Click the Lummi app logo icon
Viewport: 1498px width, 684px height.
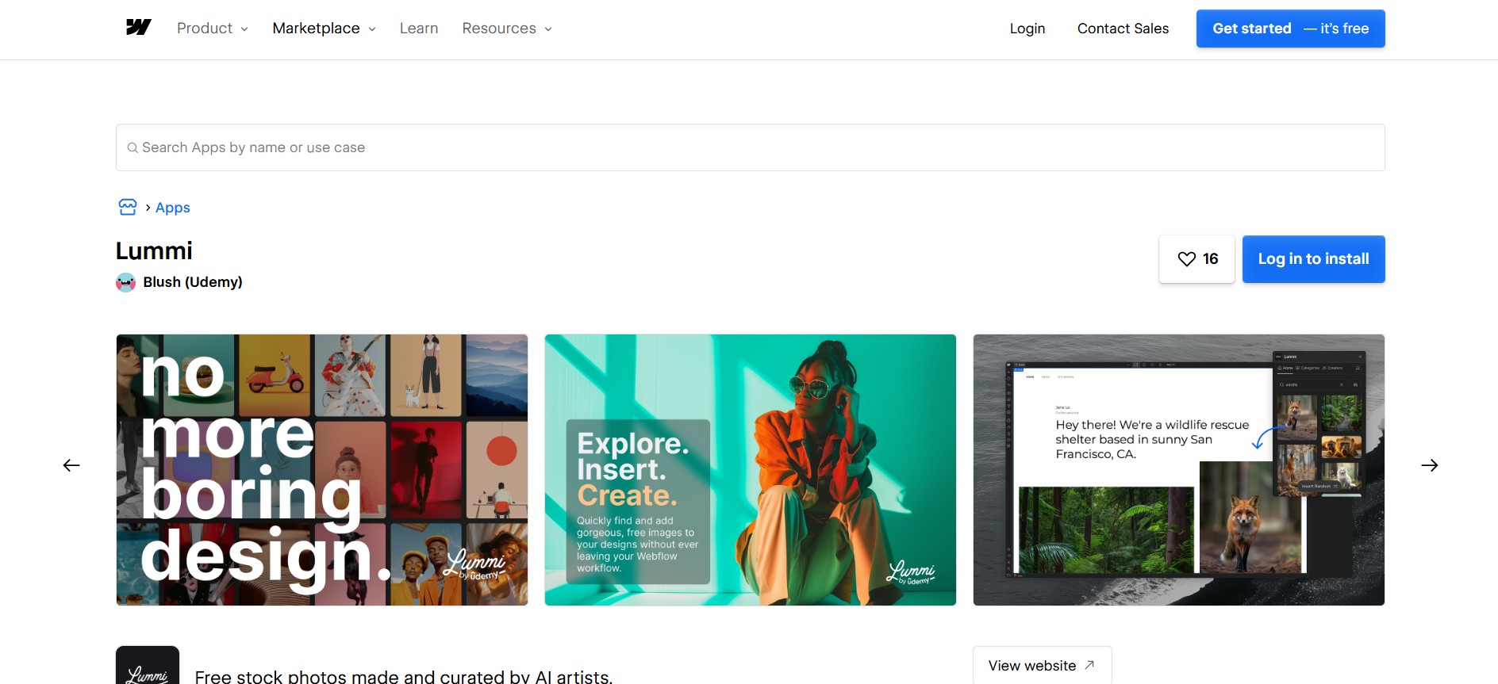coord(148,666)
